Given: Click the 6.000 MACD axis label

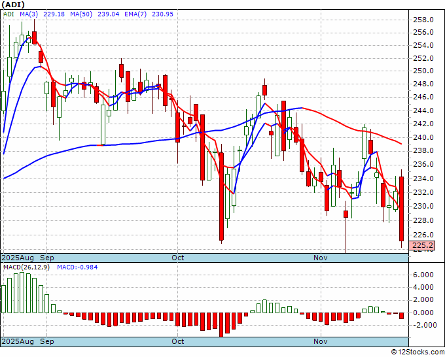Looking at the screenshot, I should pos(423,275).
